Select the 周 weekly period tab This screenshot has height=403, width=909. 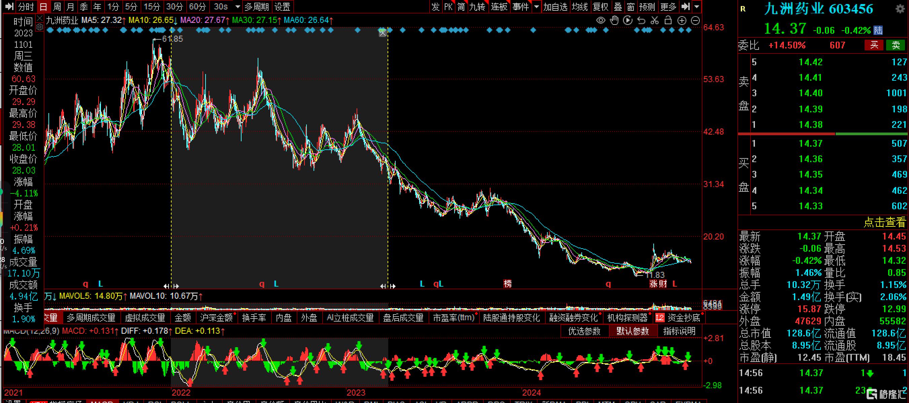[x=57, y=6]
